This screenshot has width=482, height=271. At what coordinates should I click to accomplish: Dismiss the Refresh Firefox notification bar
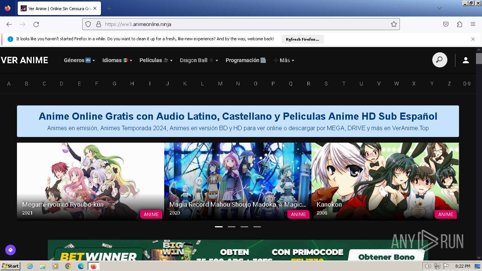(x=473, y=39)
